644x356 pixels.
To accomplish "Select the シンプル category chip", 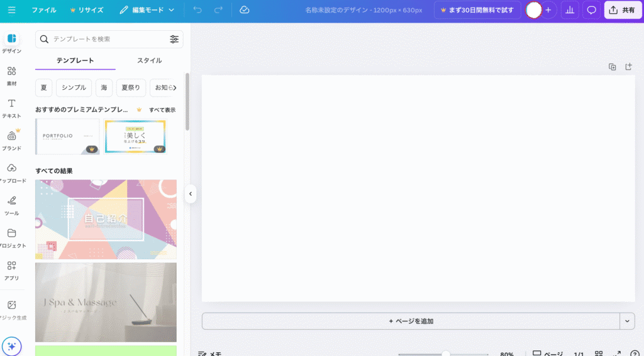I will pyautogui.click(x=74, y=87).
